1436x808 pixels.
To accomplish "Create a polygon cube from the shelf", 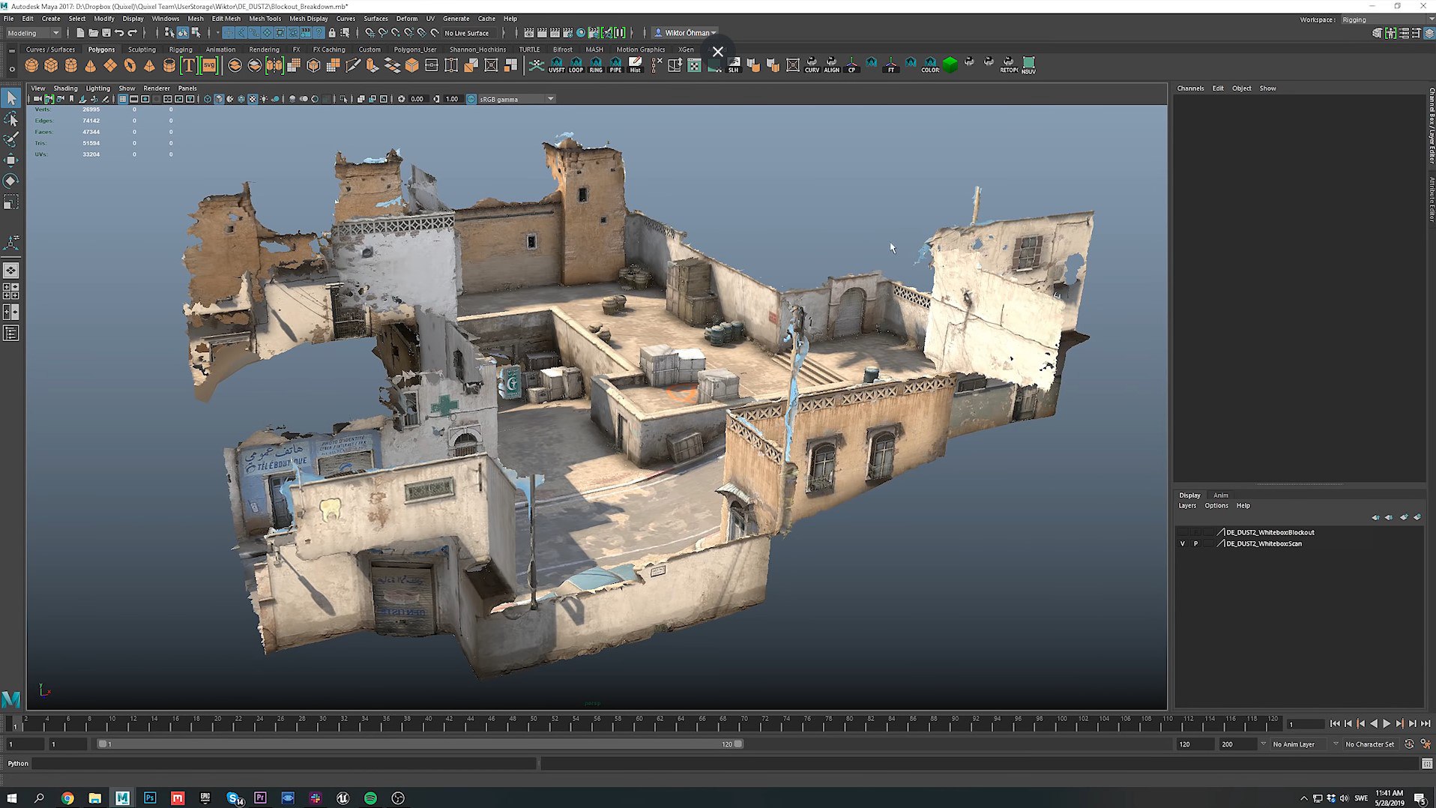I will click(x=51, y=66).
